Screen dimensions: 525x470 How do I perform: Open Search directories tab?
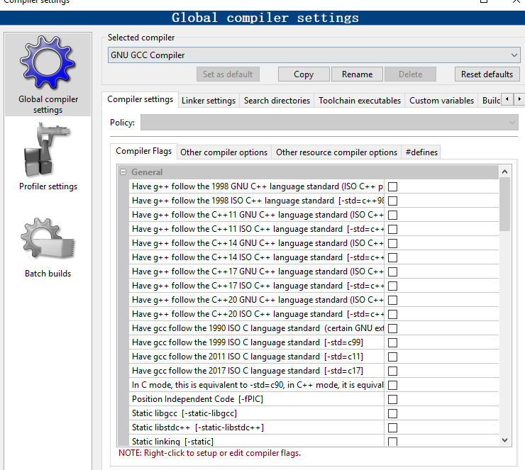[x=277, y=101]
